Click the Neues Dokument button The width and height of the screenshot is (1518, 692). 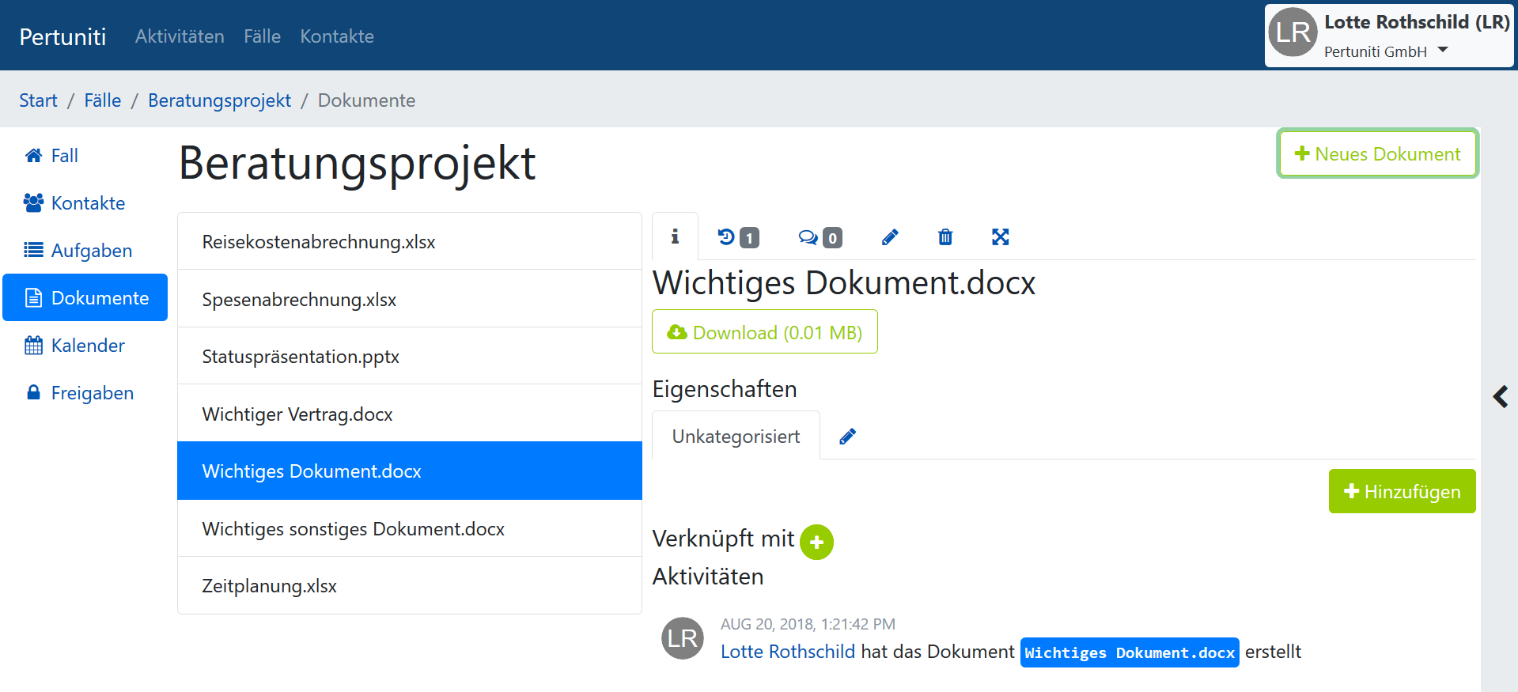click(x=1377, y=153)
